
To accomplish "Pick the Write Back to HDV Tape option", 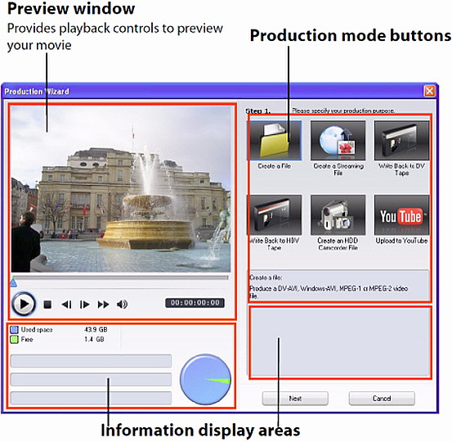I will click(x=275, y=214).
